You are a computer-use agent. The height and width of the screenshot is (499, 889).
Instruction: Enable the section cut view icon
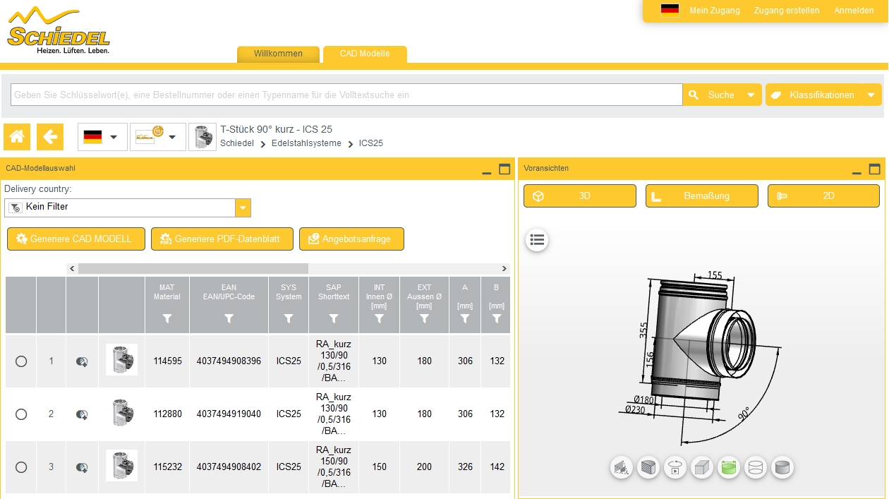pyautogui.click(x=648, y=467)
